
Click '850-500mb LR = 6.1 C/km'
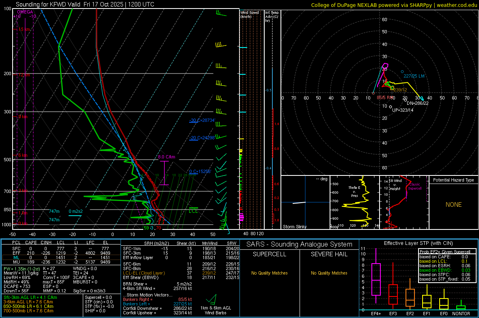28,306
